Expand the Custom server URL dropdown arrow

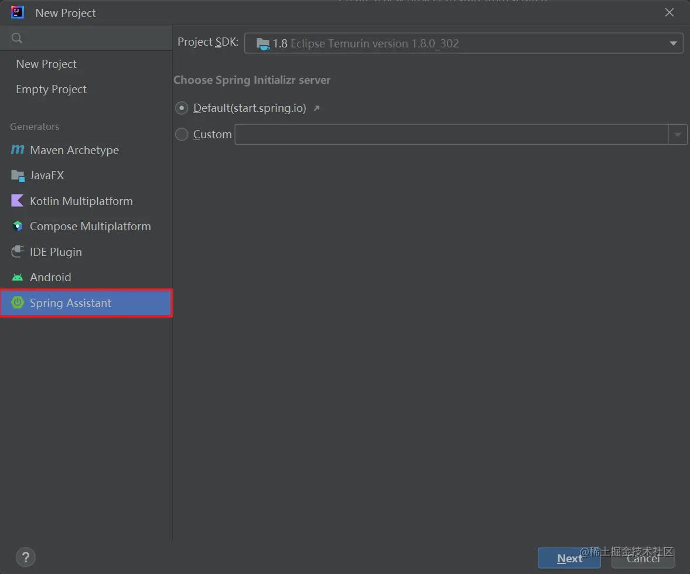678,134
